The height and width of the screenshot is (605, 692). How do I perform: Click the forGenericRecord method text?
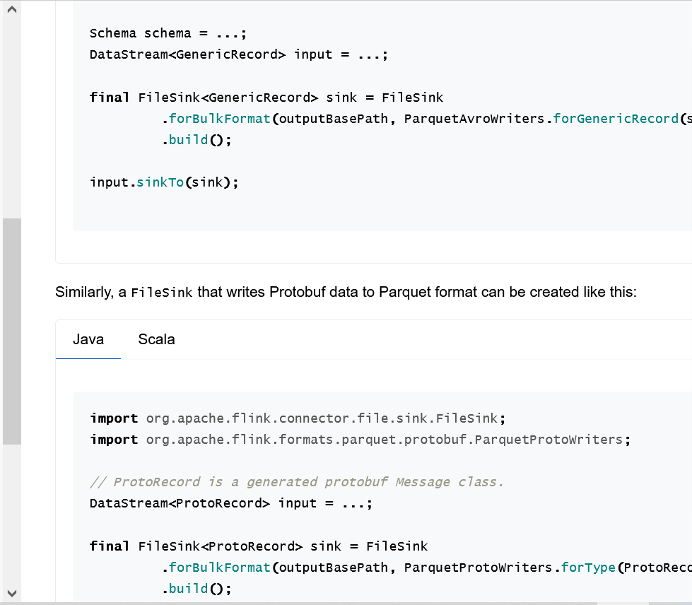[616, 119]
